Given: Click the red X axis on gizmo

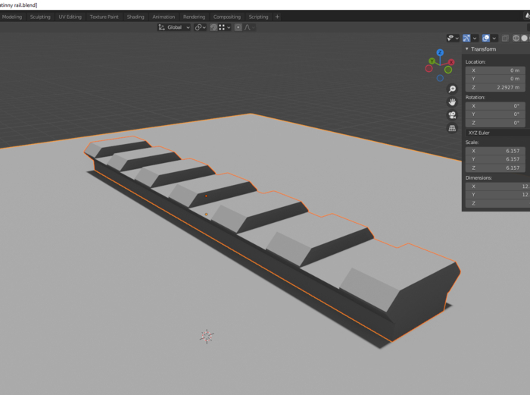Looking at the screenshot, I should coord(451,62).
